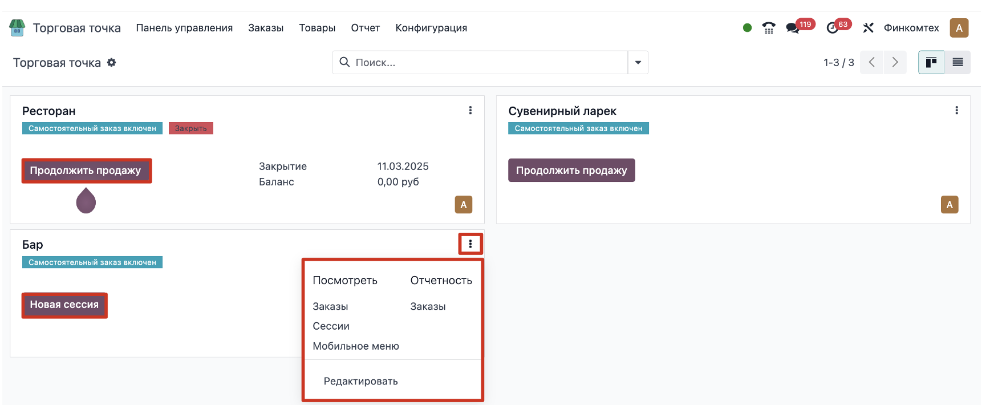Switch to list view

pyautogui.click(x=957, y=63)
